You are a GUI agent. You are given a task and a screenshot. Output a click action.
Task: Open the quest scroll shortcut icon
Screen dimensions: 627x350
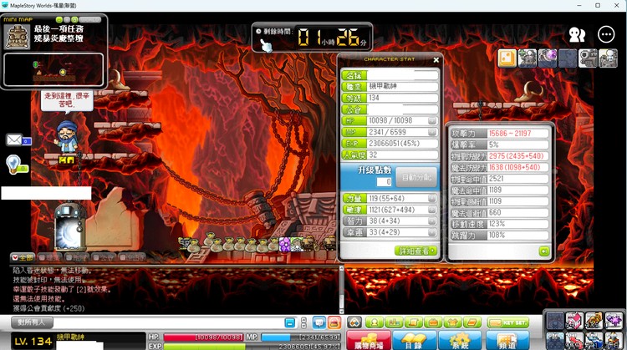click(x=414, y=322)
